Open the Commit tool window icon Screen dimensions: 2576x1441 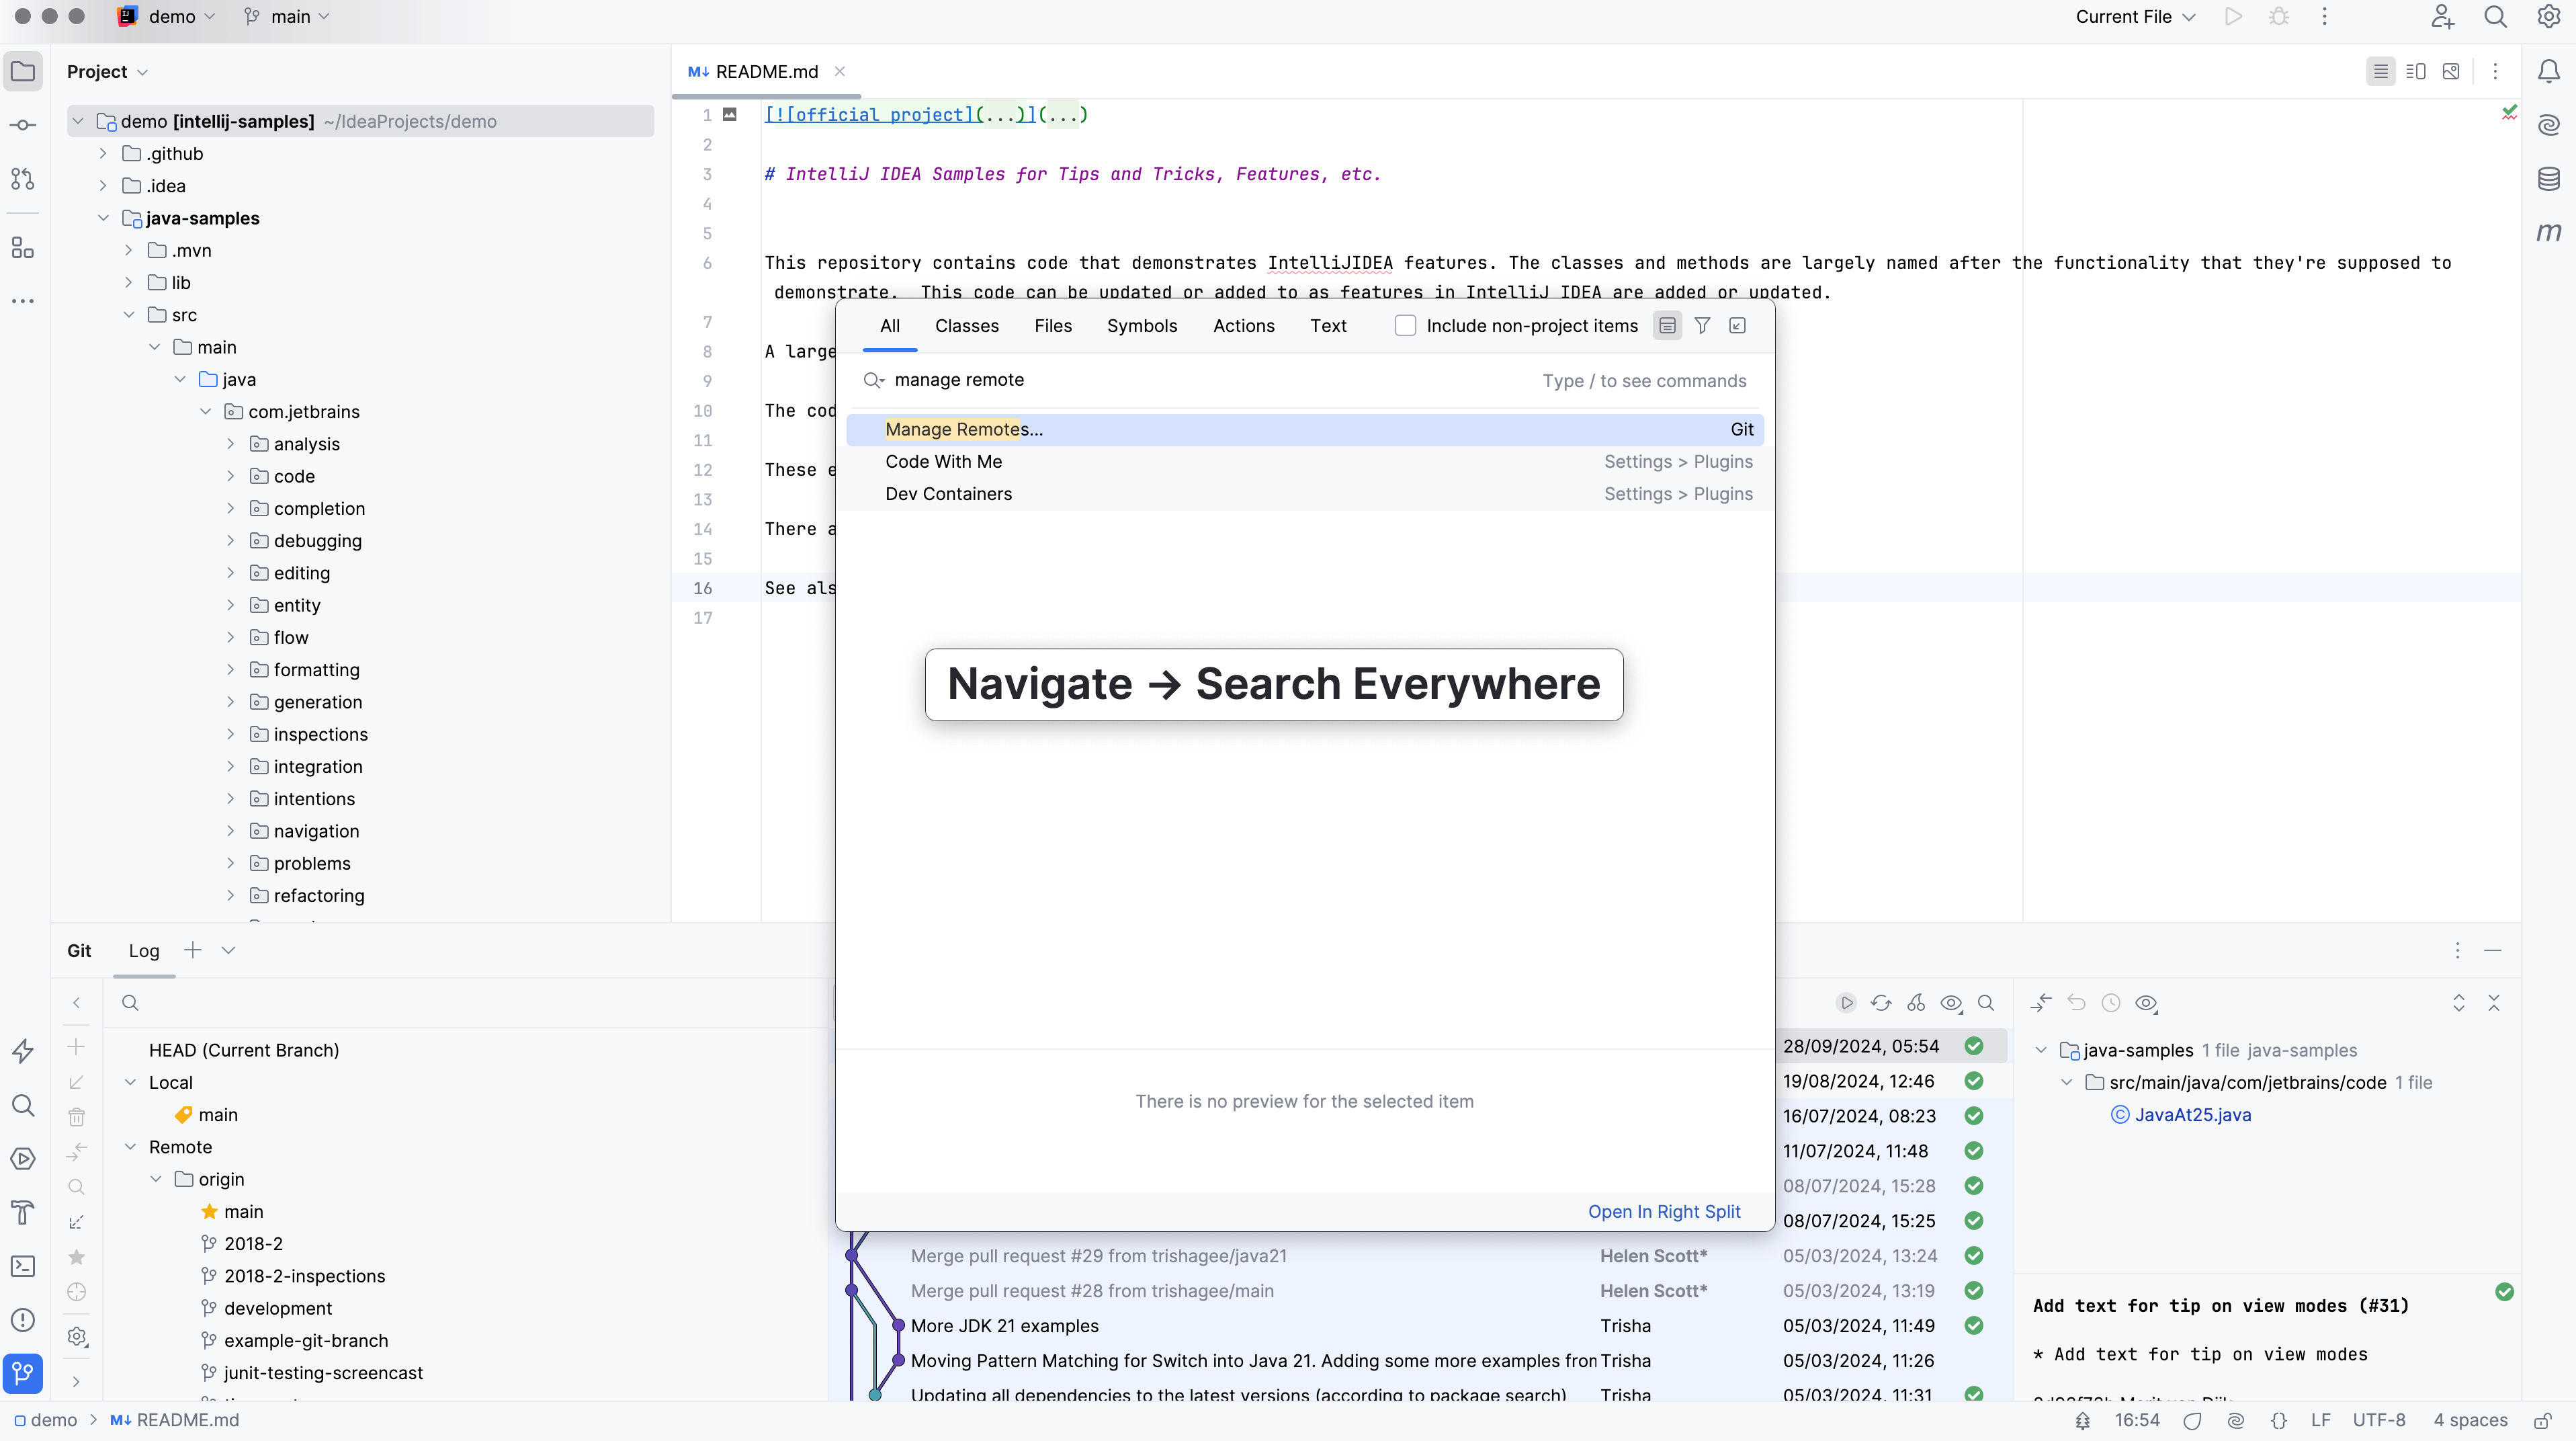(23, 125)
